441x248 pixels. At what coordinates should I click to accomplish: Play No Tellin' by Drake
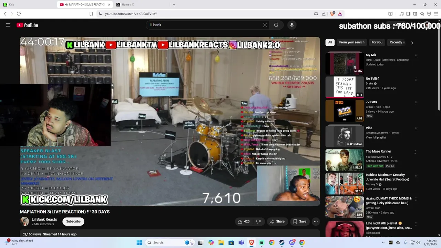345,87
